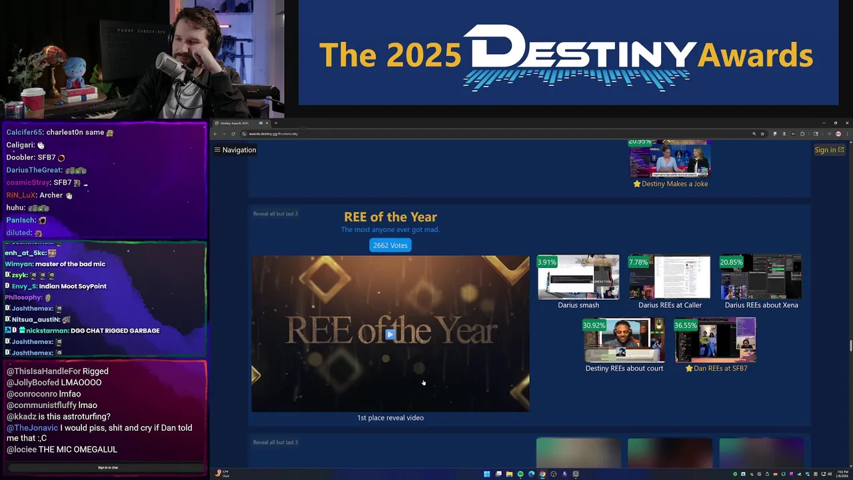Click browser back button

point(215,134)
